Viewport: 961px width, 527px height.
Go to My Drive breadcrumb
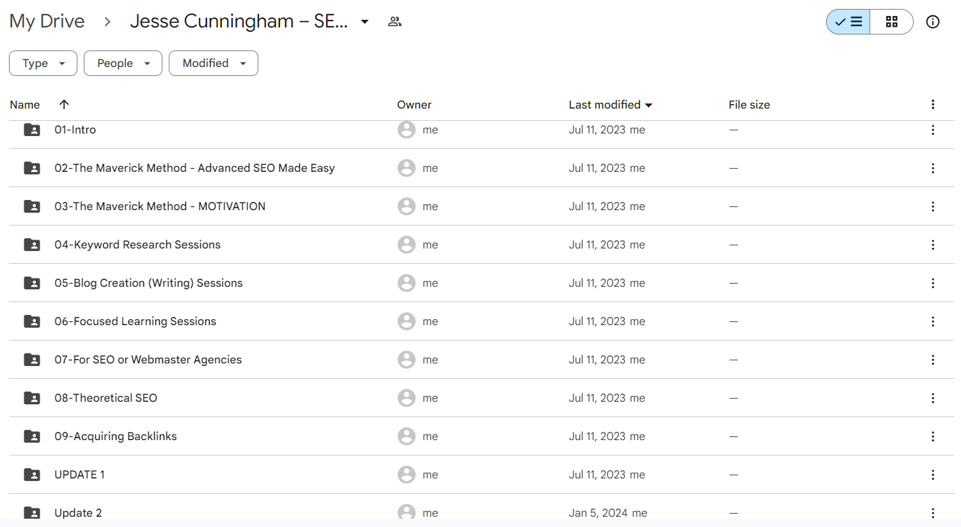pos(47,21)
